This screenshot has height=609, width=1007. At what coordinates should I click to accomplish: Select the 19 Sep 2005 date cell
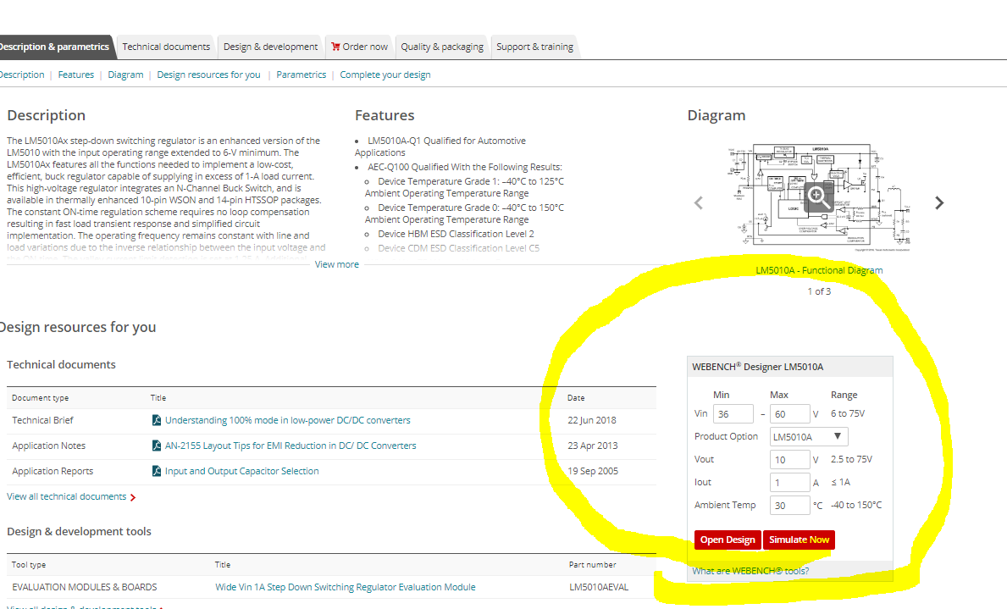tap(593, 471)
